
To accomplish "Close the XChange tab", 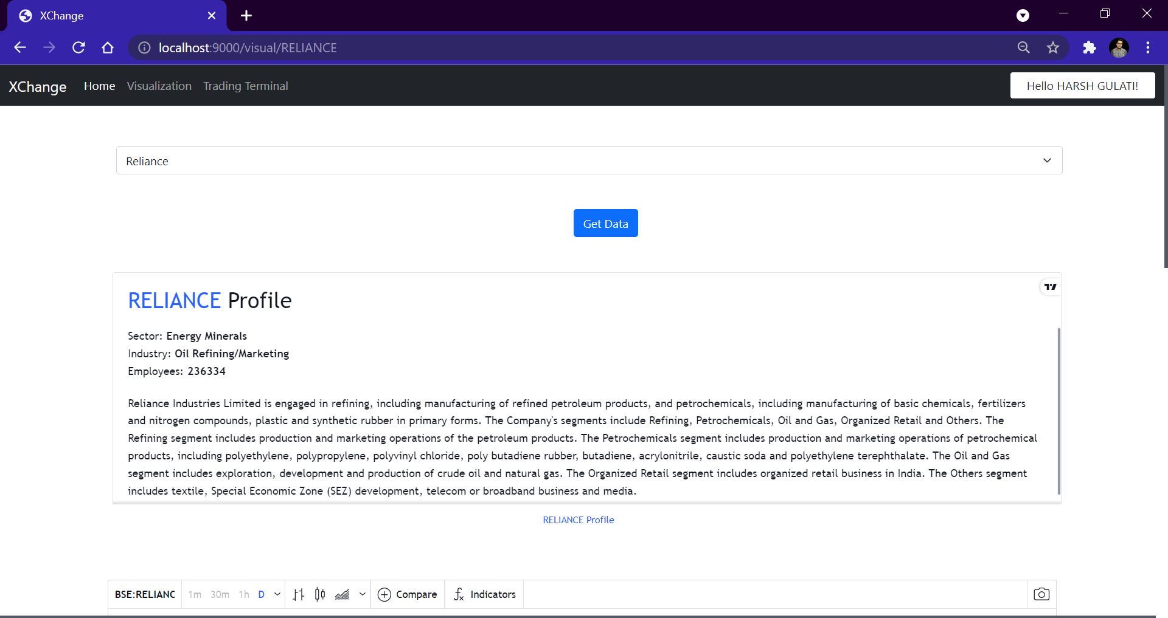I will coord(212,16).
